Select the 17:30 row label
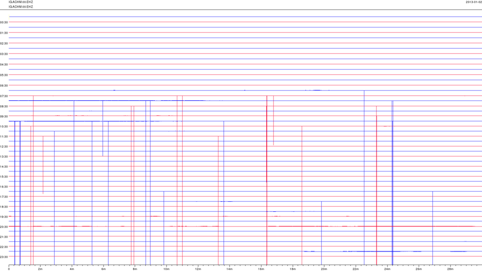The image size is (482, 271). pos(4,197)
